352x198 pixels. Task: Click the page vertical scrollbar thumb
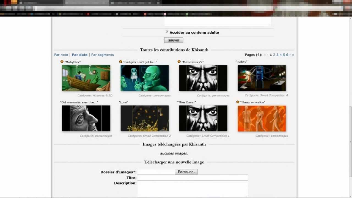(x=350, y=142)
